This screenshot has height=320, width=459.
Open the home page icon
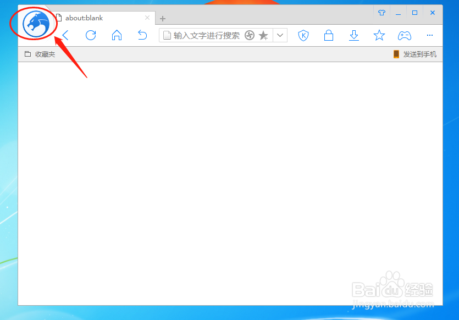117,35
